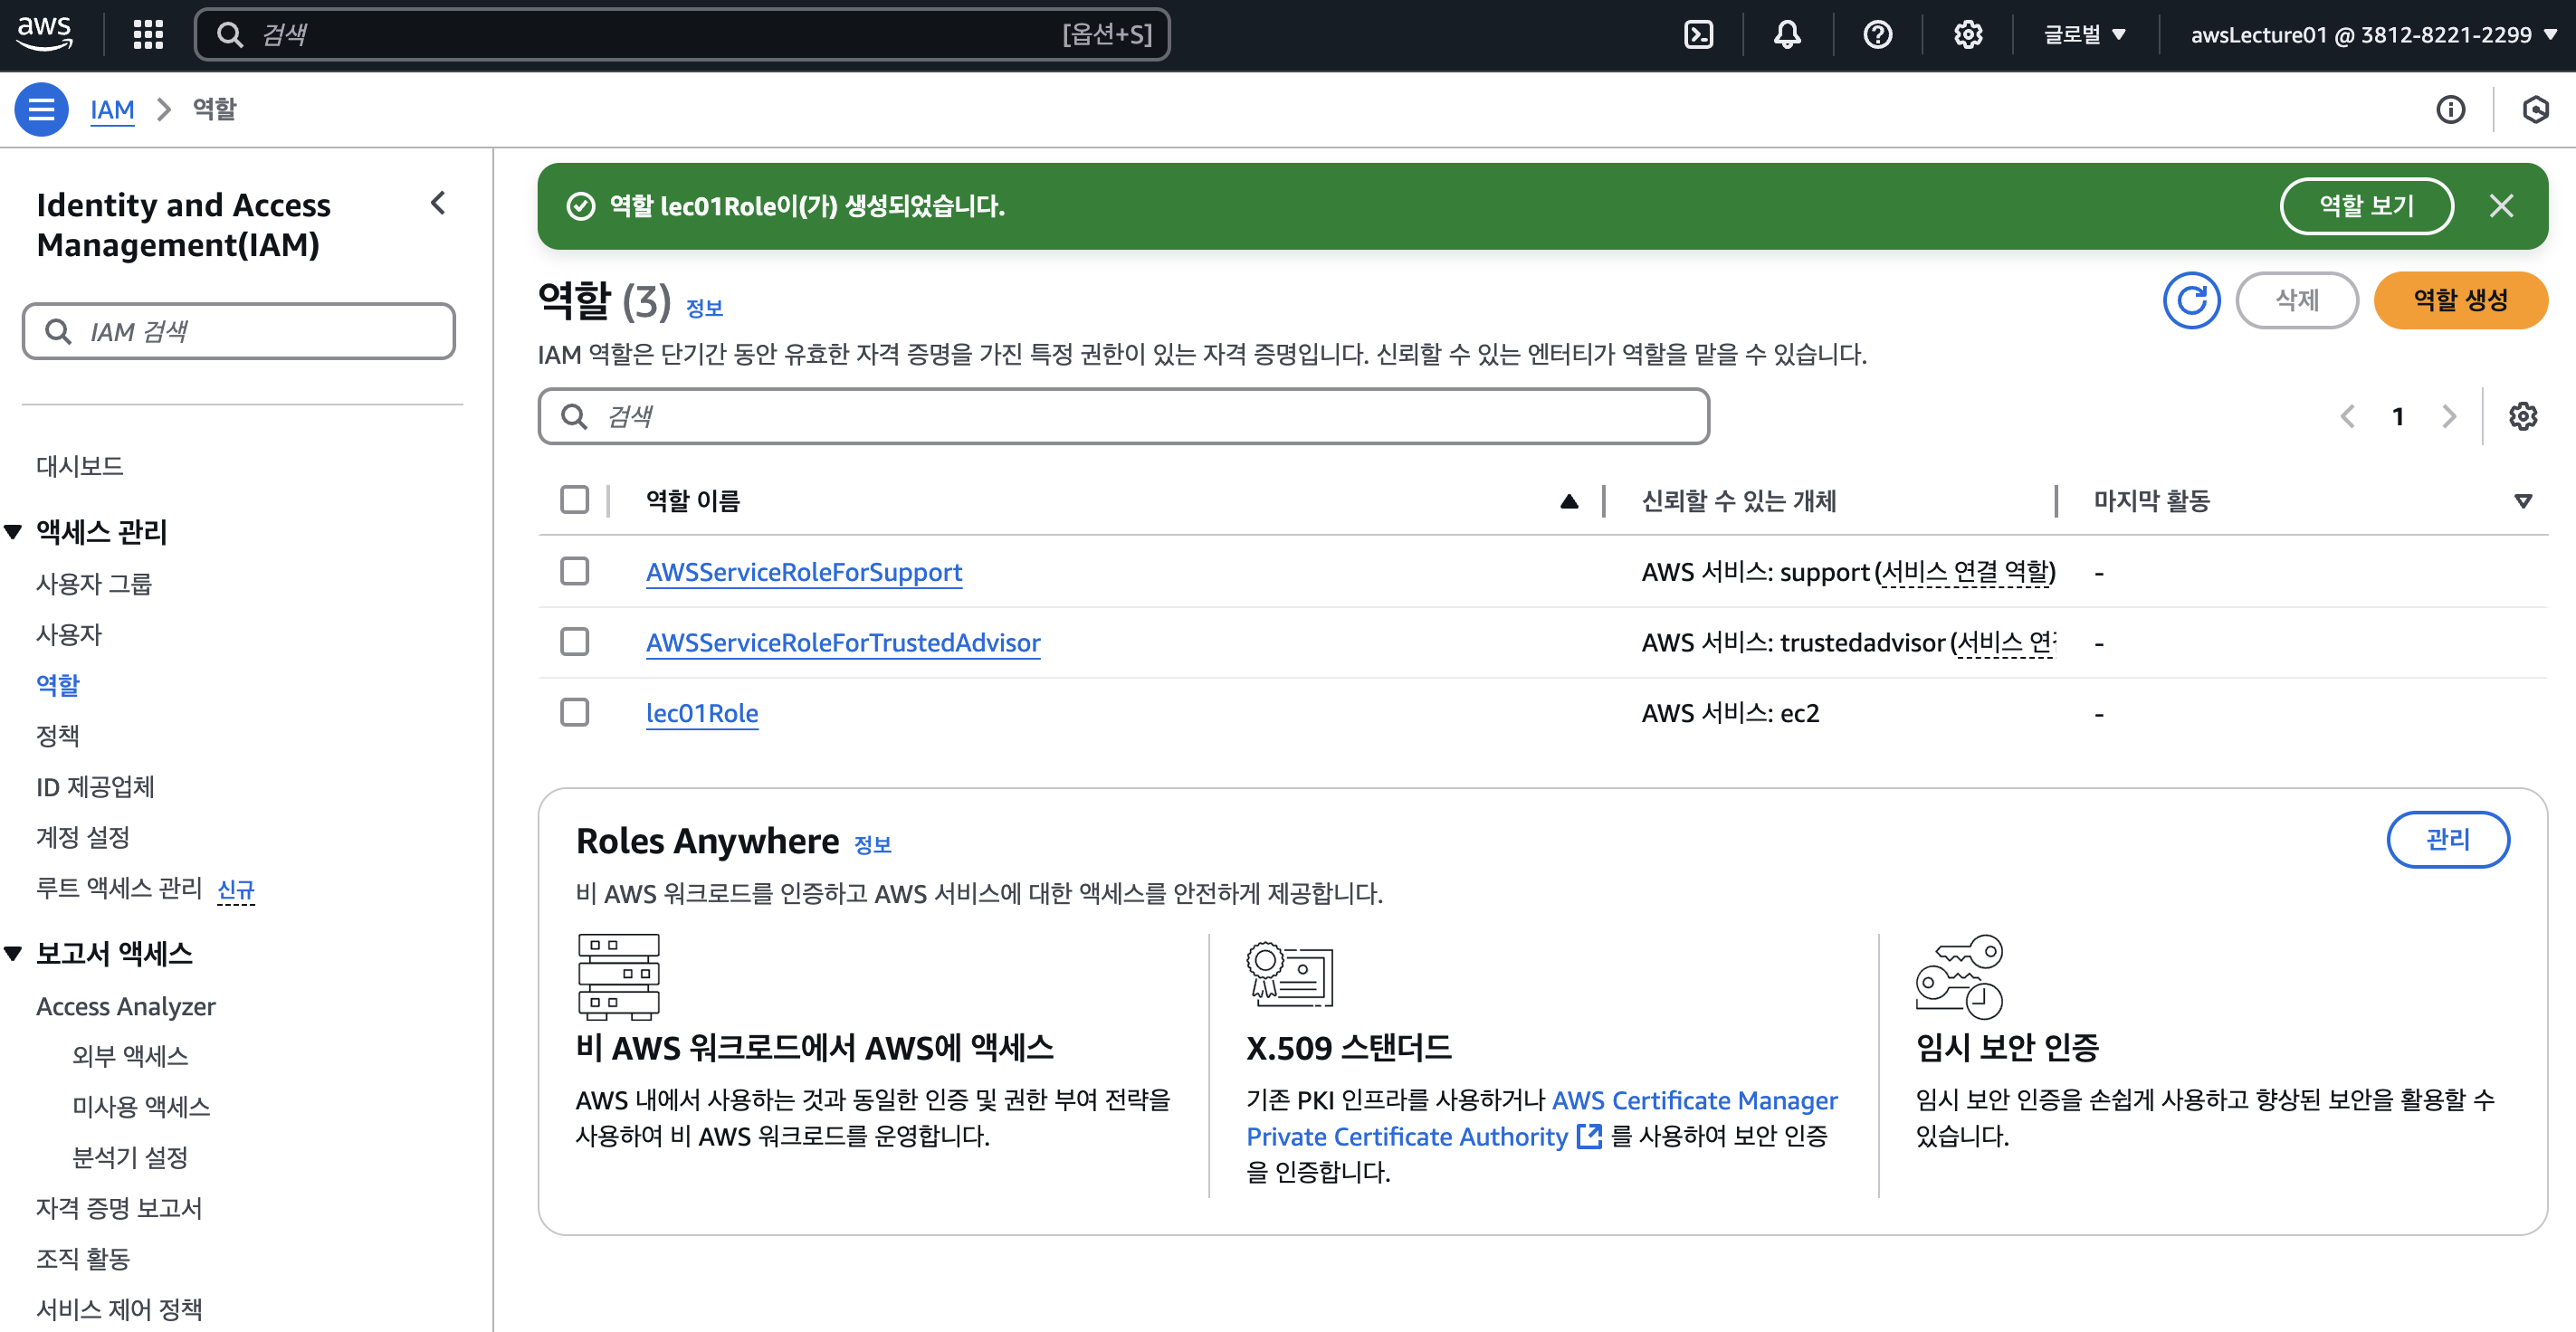The width and height of the screenshot is (2576, 1332).
Task: Open 계정 설정 in the sidebar
Action: [83, 837]
